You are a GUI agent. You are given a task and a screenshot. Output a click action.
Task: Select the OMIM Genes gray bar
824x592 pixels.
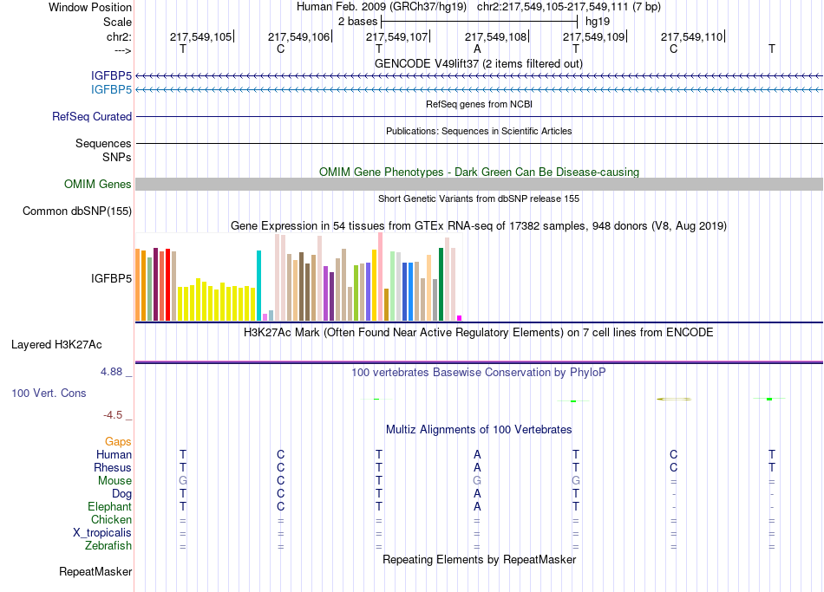pyautogui.click(x=479, y=184)
